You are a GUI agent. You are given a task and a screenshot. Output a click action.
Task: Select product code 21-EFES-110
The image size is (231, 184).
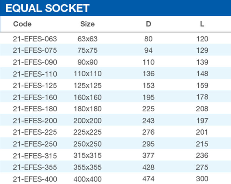pyautogui.click(x=35, y=74)
